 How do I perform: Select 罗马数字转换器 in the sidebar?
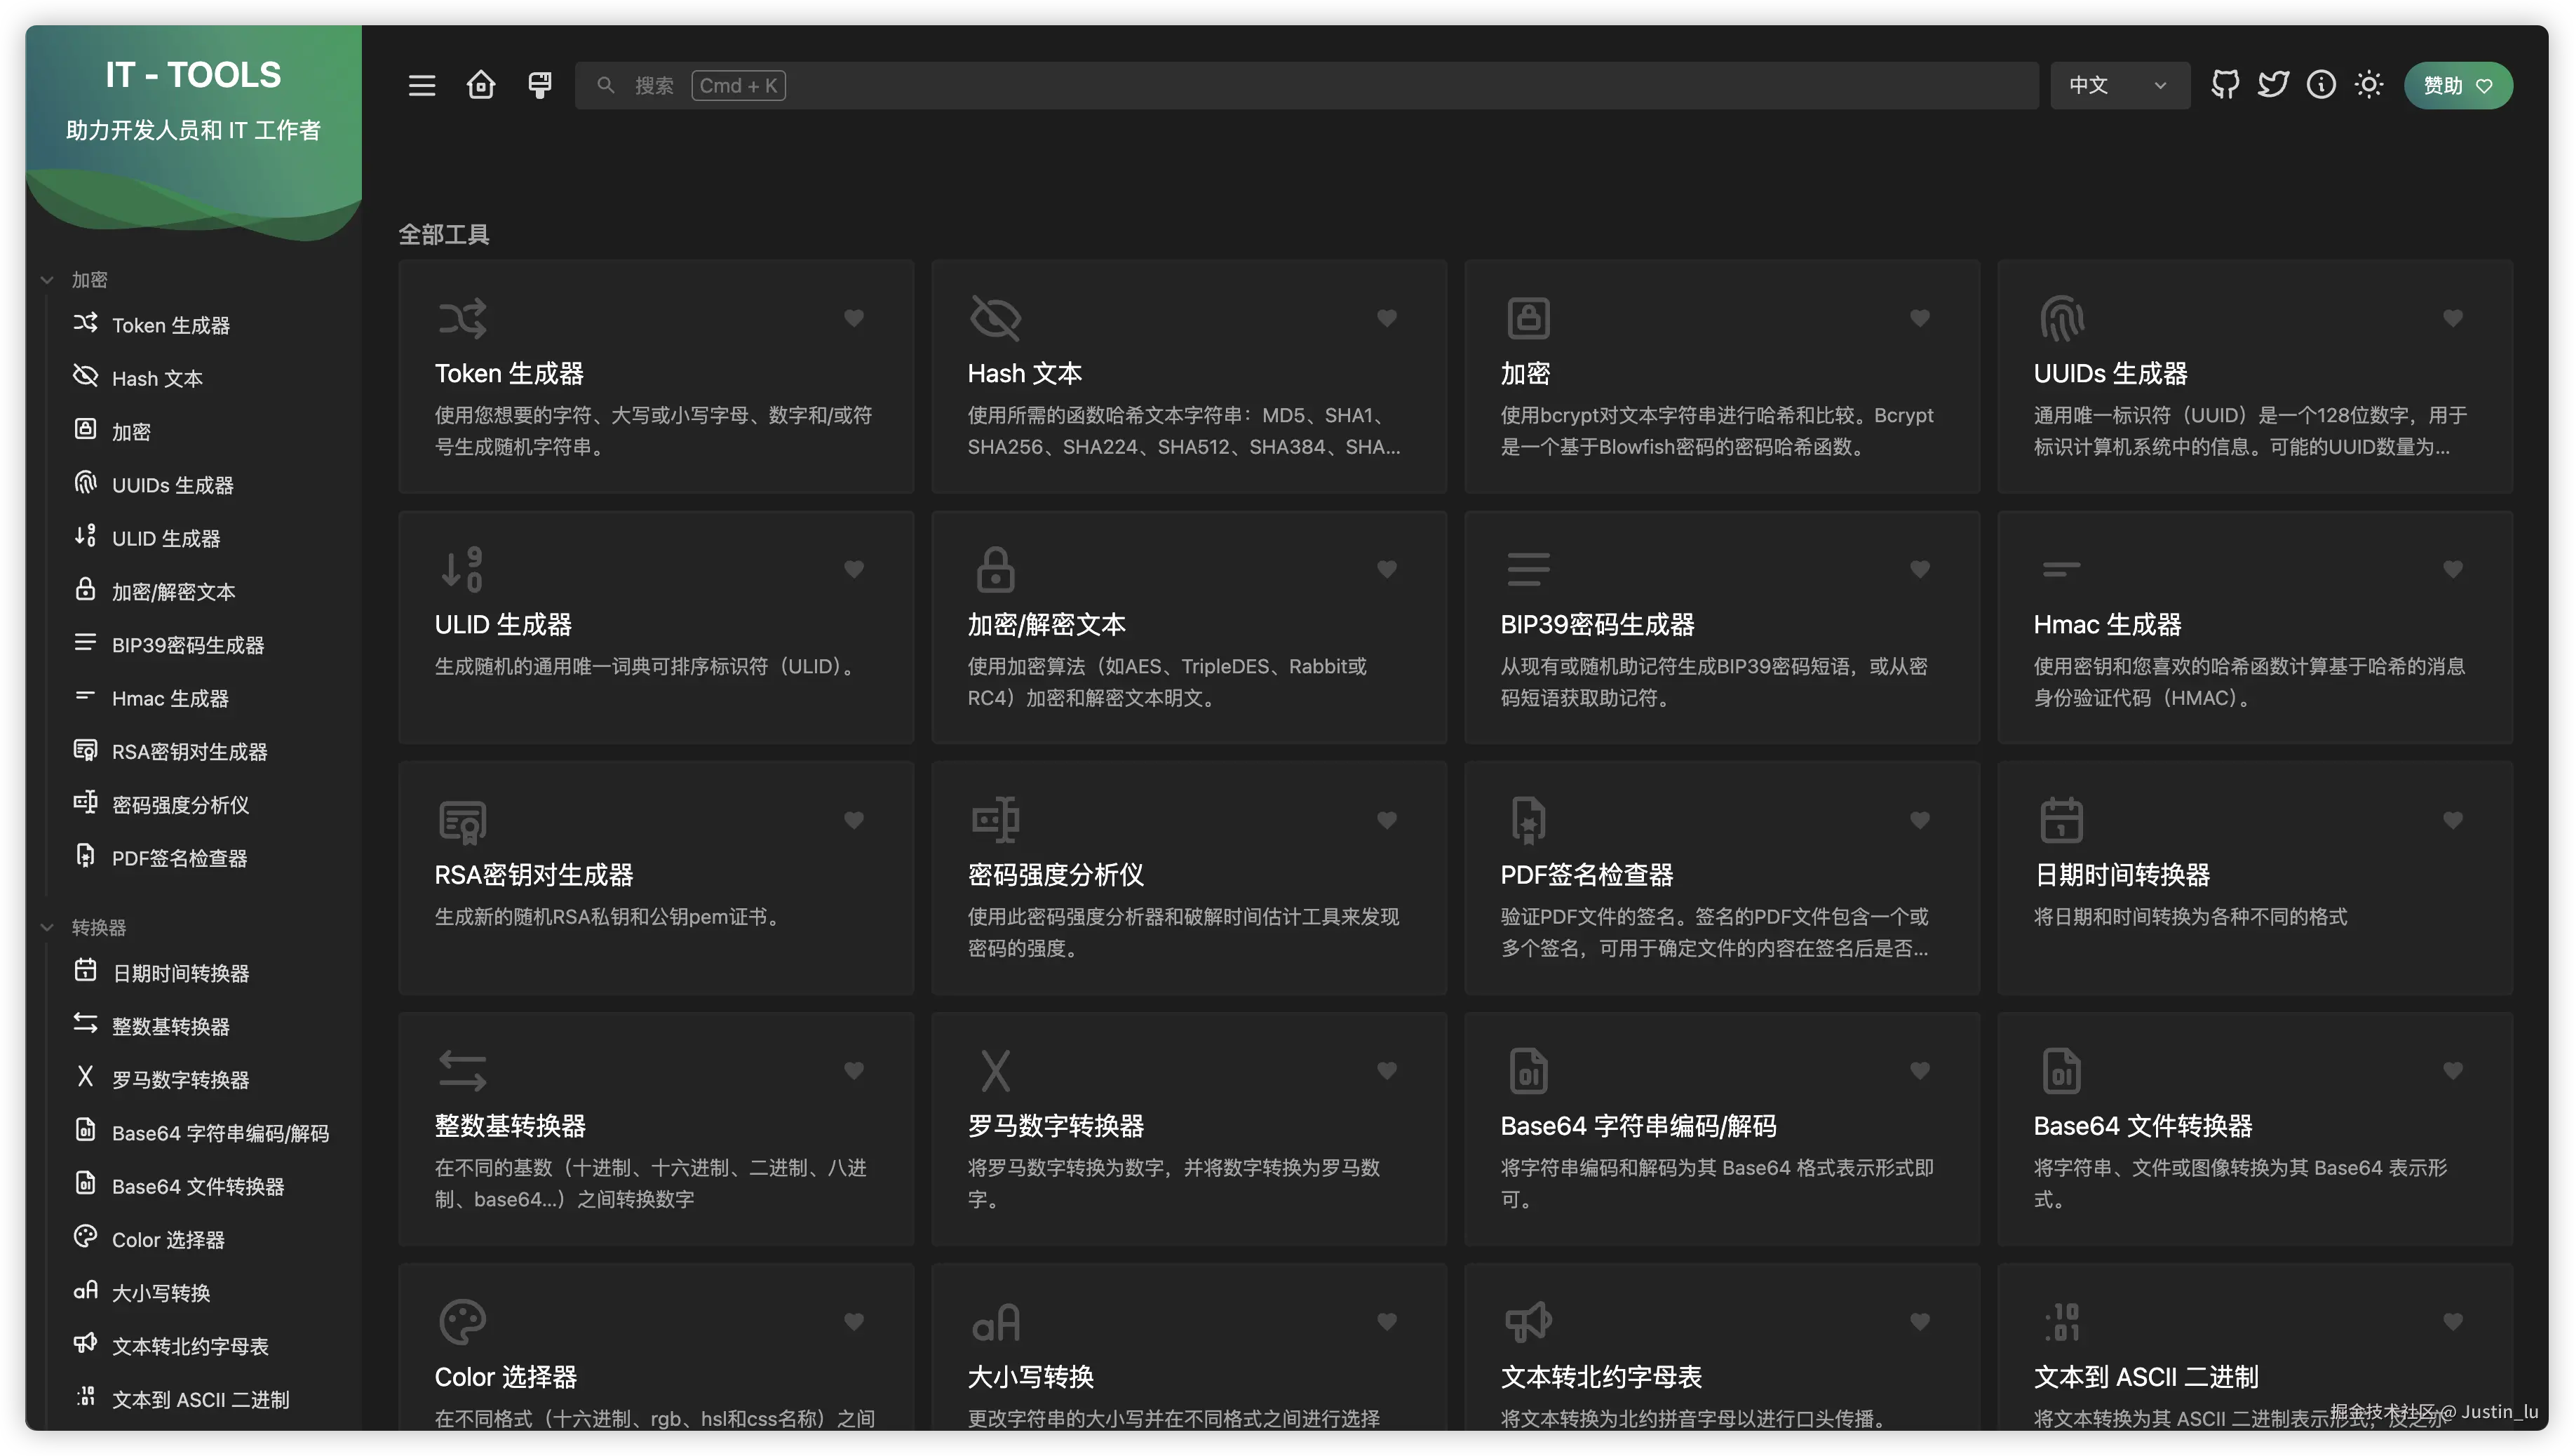click(x=180, y=1080)
